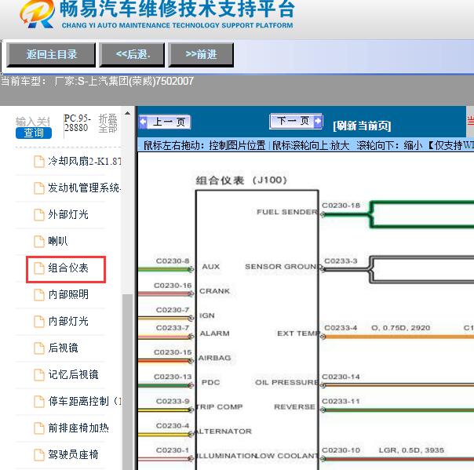
Task: Click the FUEL SENDER label in the diagram
Action: (287, 212)
